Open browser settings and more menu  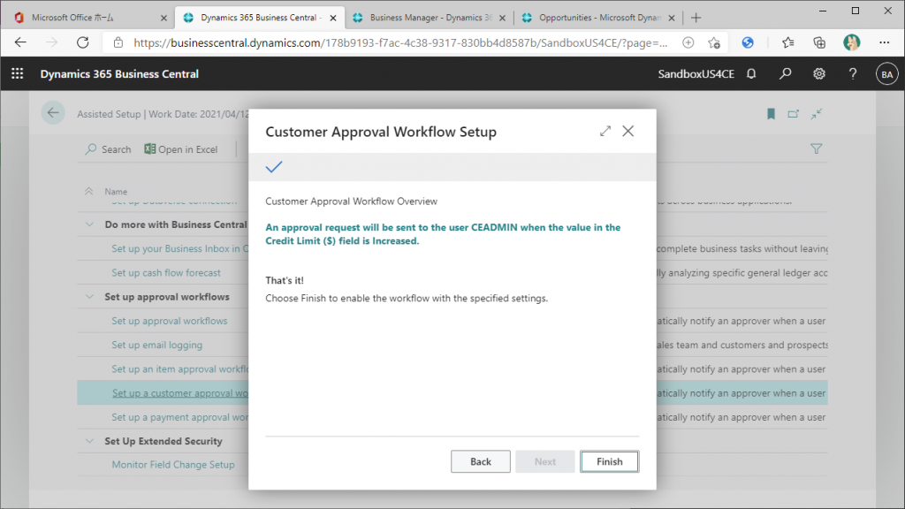(x=884, y=42)
